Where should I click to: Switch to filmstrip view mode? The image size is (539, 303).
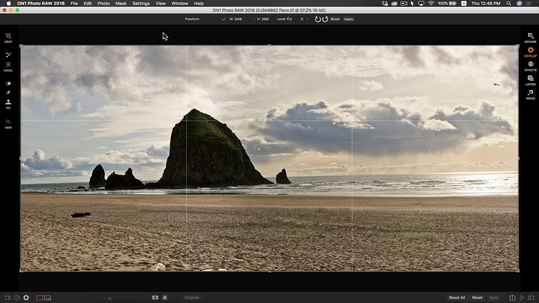(48, 298)
